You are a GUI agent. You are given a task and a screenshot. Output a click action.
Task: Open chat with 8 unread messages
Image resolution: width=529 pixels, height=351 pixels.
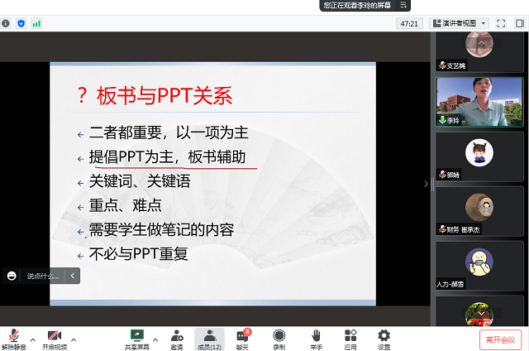coord(243,339)
